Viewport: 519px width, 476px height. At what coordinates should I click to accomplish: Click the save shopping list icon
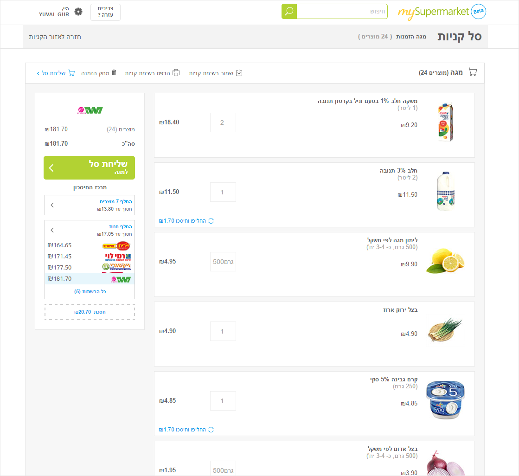(x=239, y=73)
